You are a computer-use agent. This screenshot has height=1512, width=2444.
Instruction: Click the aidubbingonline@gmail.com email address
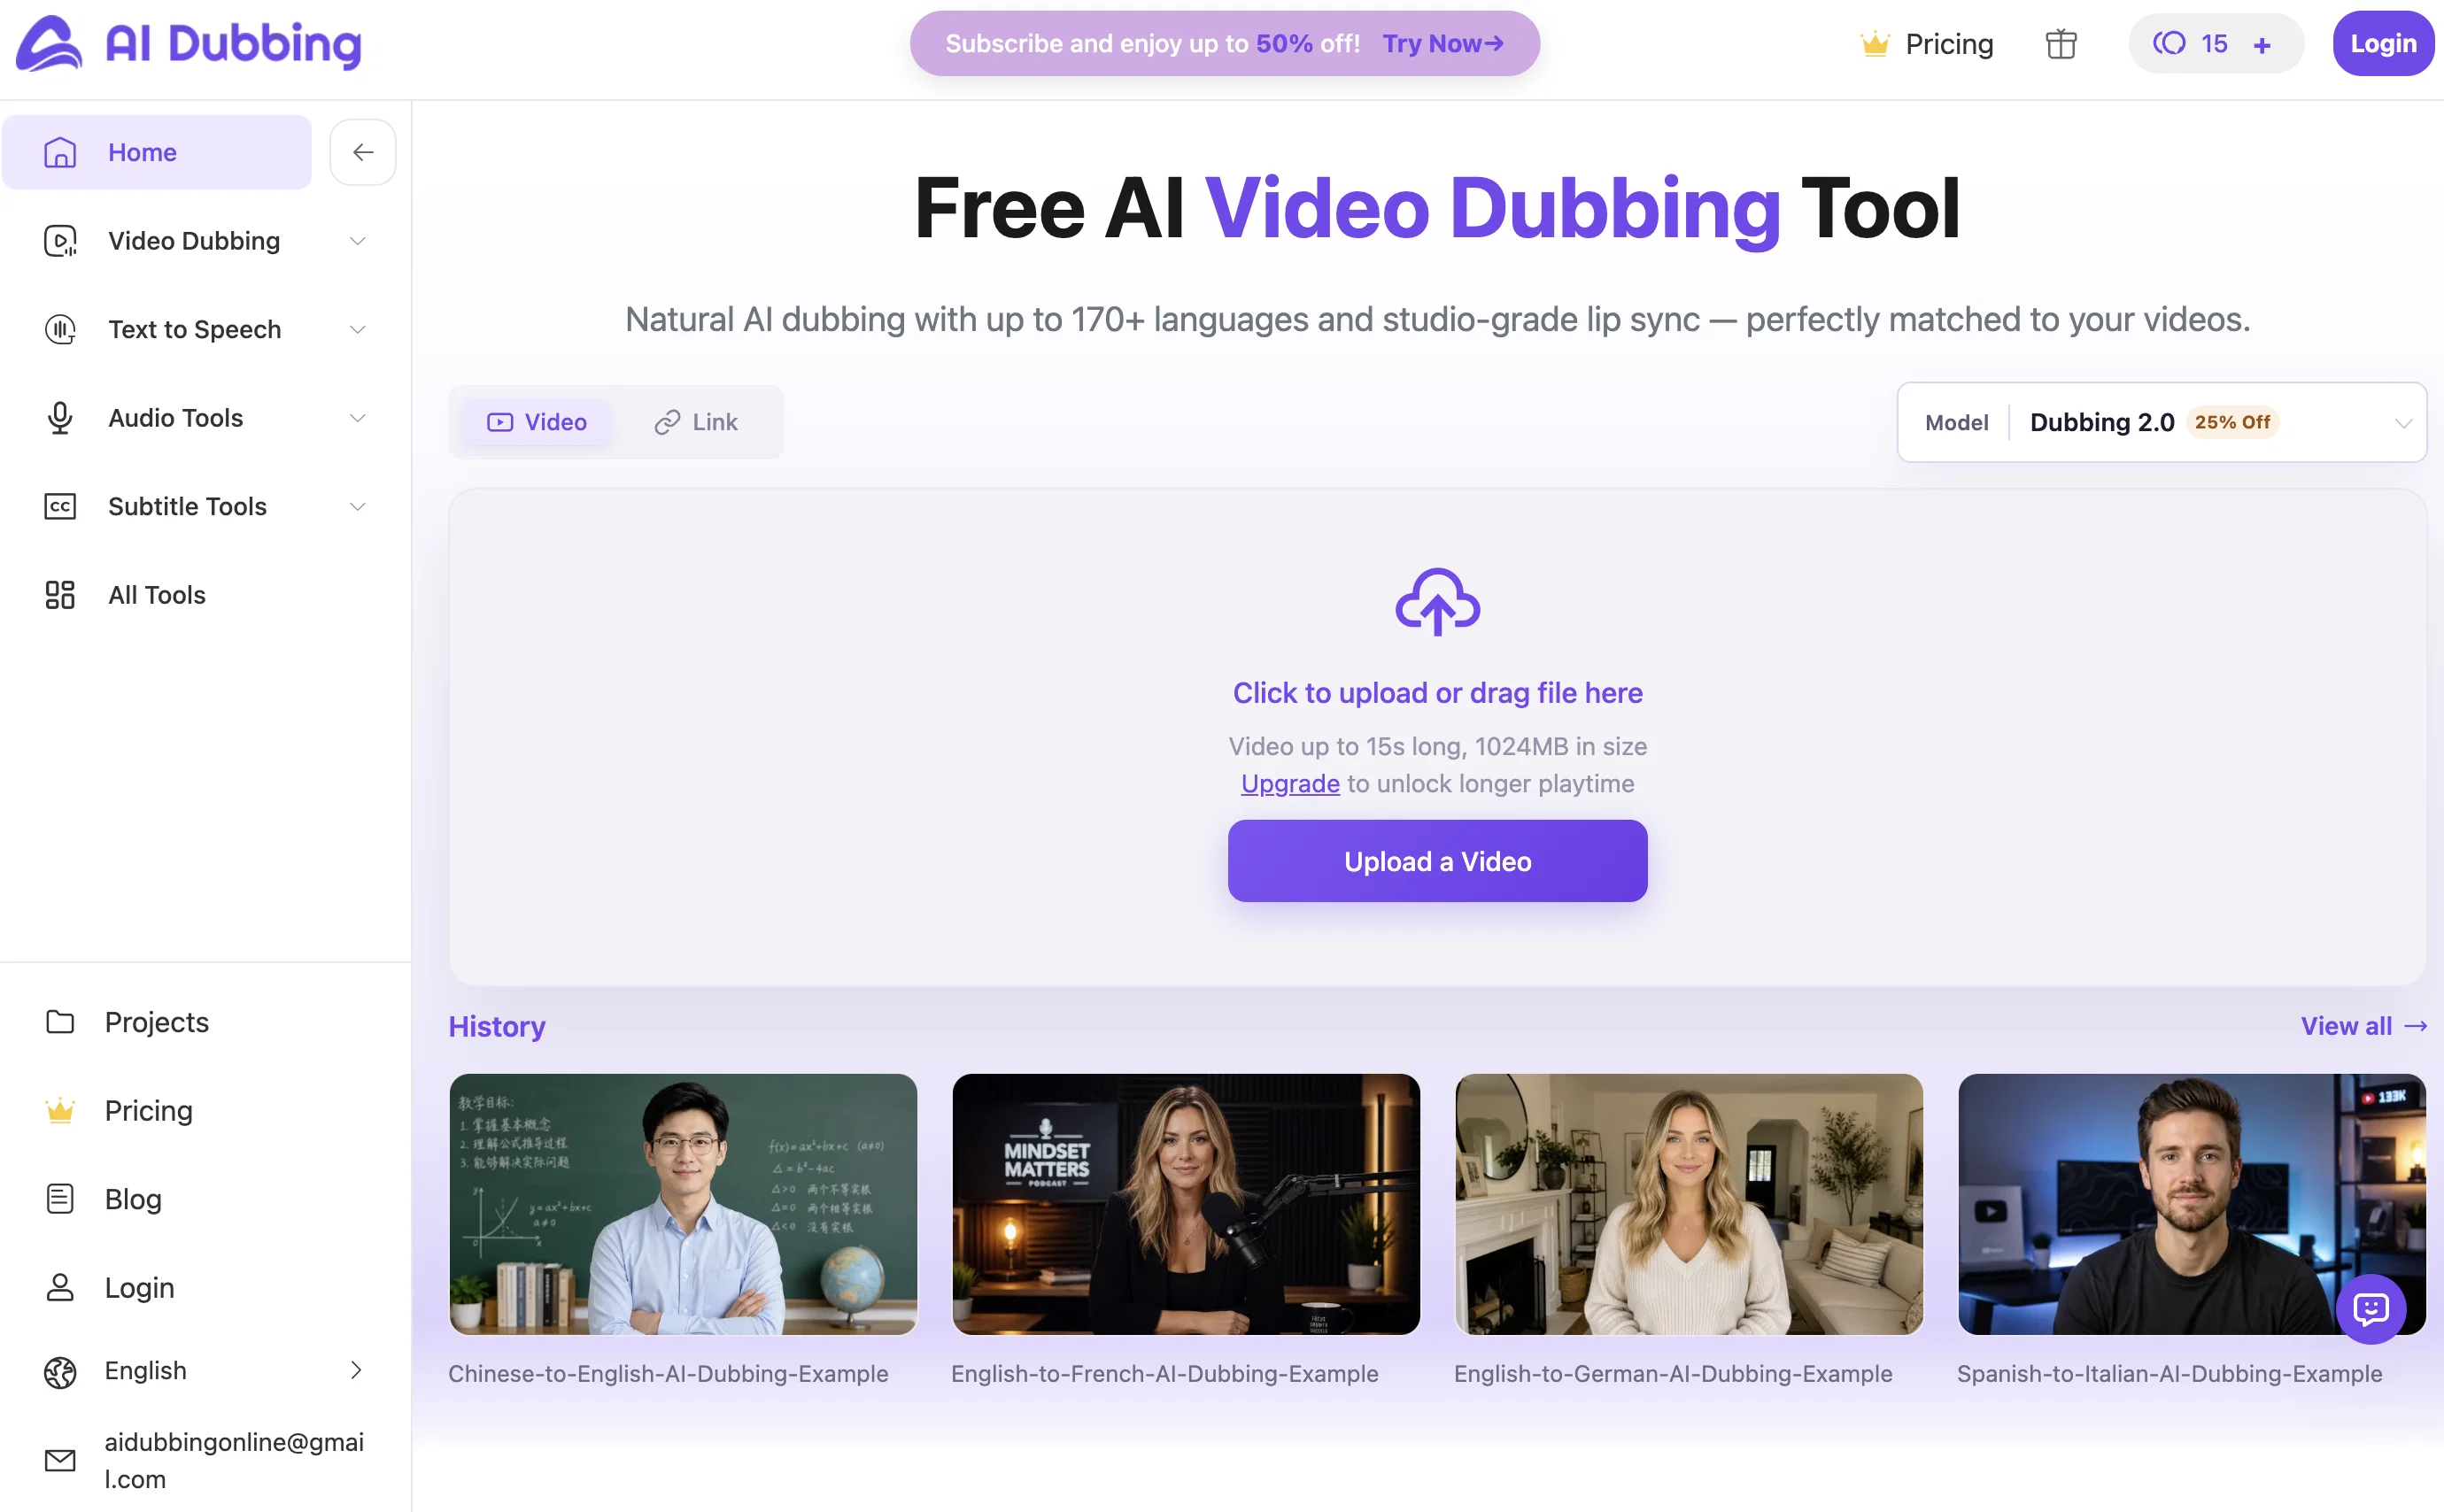[234, 1460]
